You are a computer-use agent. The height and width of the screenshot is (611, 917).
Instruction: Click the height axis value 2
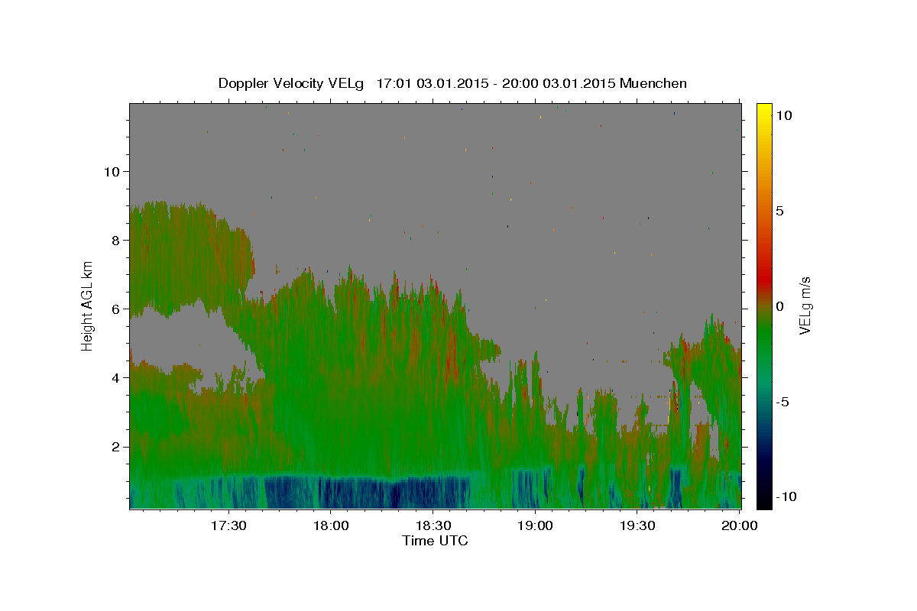(x=115, y=447)
